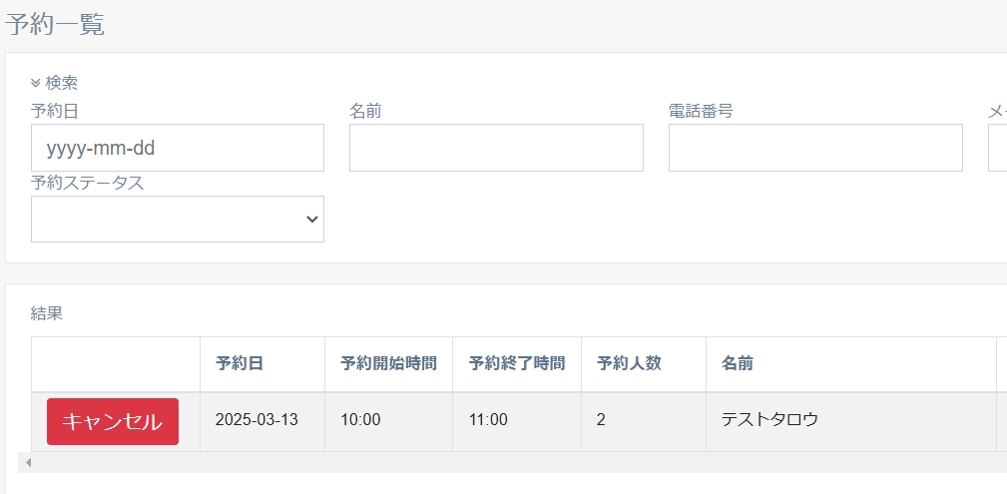
Task: Focus the 予約日 yyyy-mm-dd date input
Action: click(x=178, y=148)
